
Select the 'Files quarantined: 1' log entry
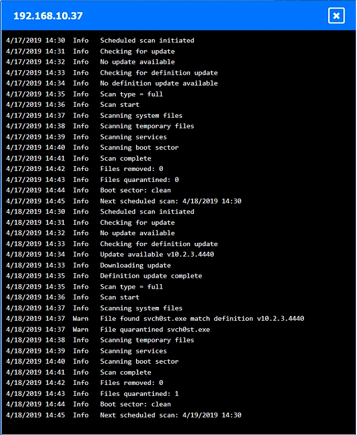click(139, 394)
